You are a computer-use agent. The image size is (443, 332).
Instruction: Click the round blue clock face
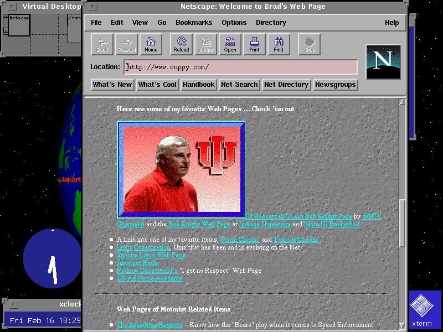tap(52, 258)
